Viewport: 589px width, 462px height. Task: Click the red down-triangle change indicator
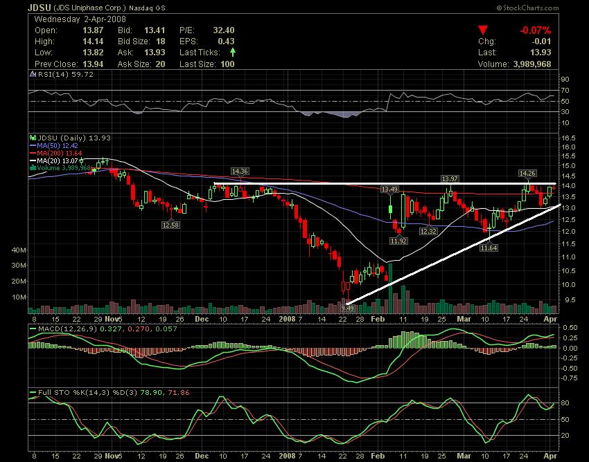click(483, 30)
